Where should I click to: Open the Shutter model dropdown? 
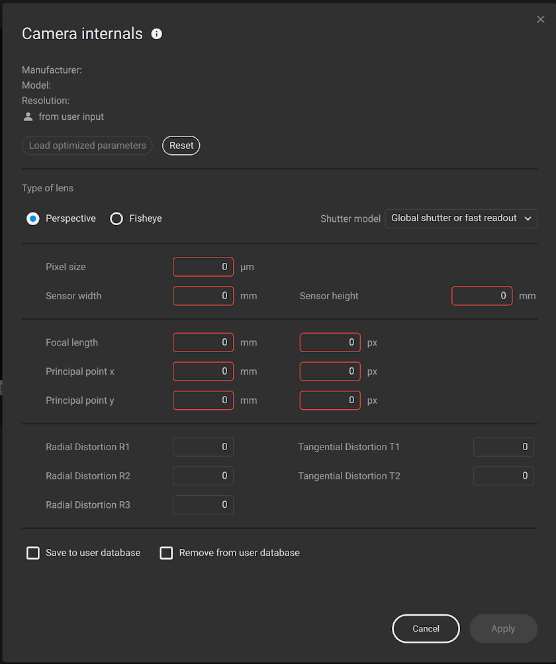tap(461, 218)
